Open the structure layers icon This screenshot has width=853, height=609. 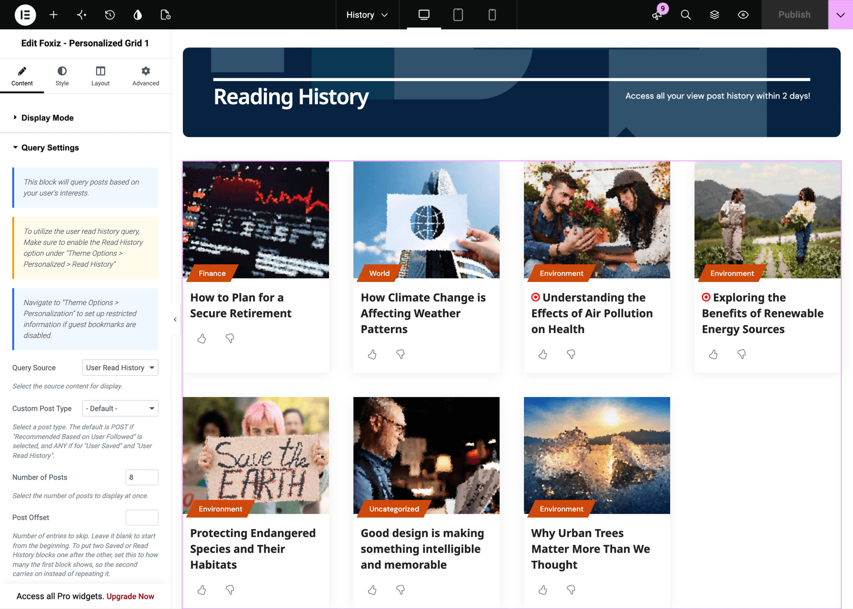[x=714, y=14]
